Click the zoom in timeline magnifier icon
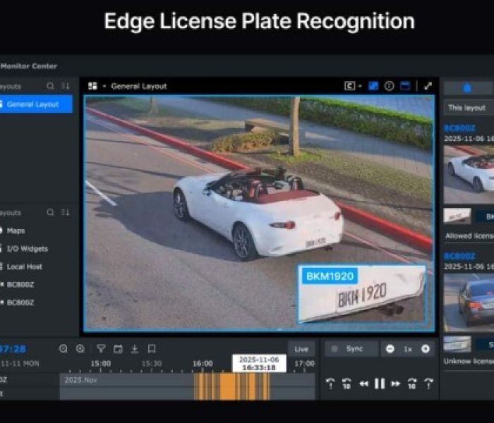This screenshot has height=423, width=494. (x=80, y=348)
